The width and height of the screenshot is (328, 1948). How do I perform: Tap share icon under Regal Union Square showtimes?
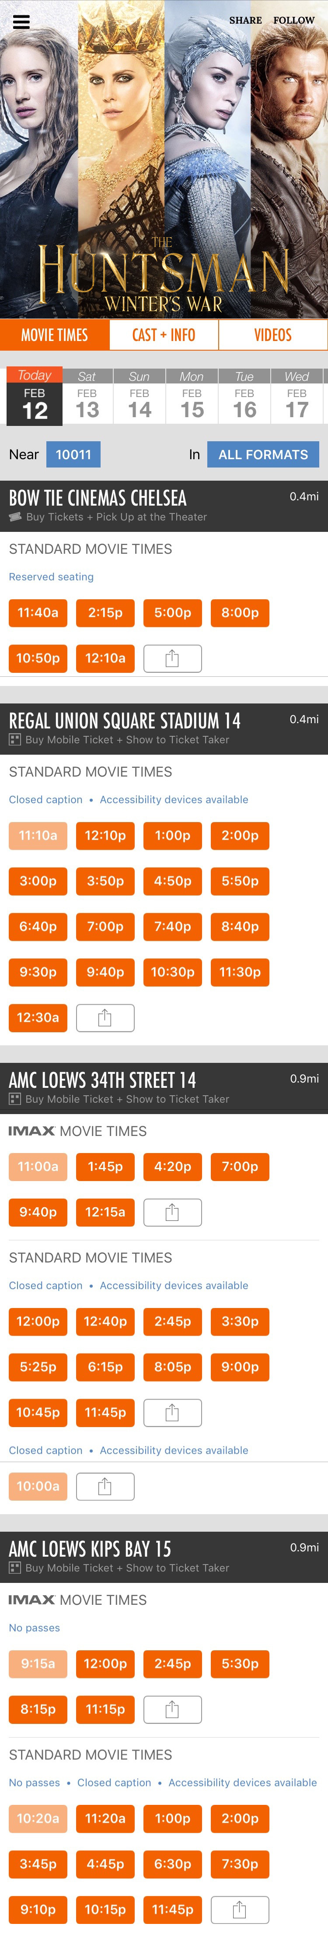(105, 1017)
